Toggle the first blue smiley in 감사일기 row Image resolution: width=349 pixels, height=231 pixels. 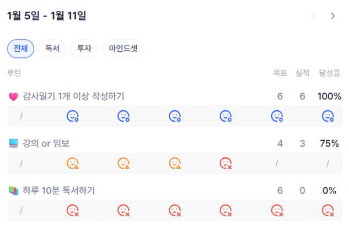73,116
